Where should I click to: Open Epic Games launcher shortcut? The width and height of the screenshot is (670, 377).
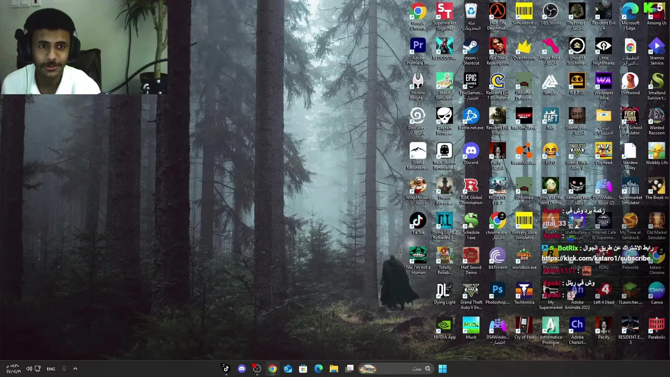tap(471, 86)
